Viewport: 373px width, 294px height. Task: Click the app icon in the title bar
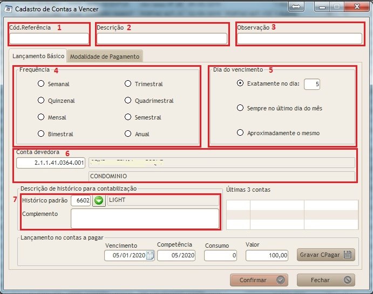6,9
